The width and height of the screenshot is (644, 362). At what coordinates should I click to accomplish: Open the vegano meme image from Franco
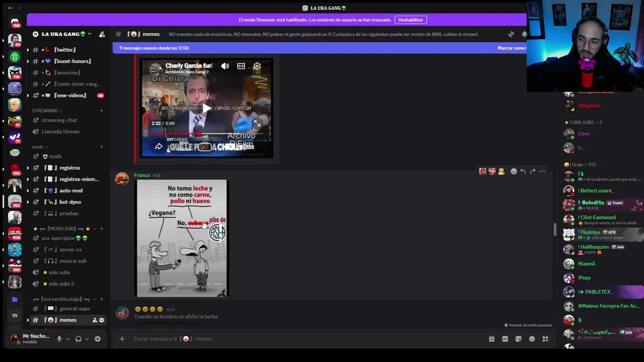coord(182,238)
